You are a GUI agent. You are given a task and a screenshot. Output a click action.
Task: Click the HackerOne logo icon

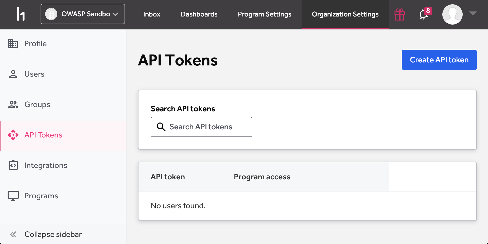click(21, 14)
